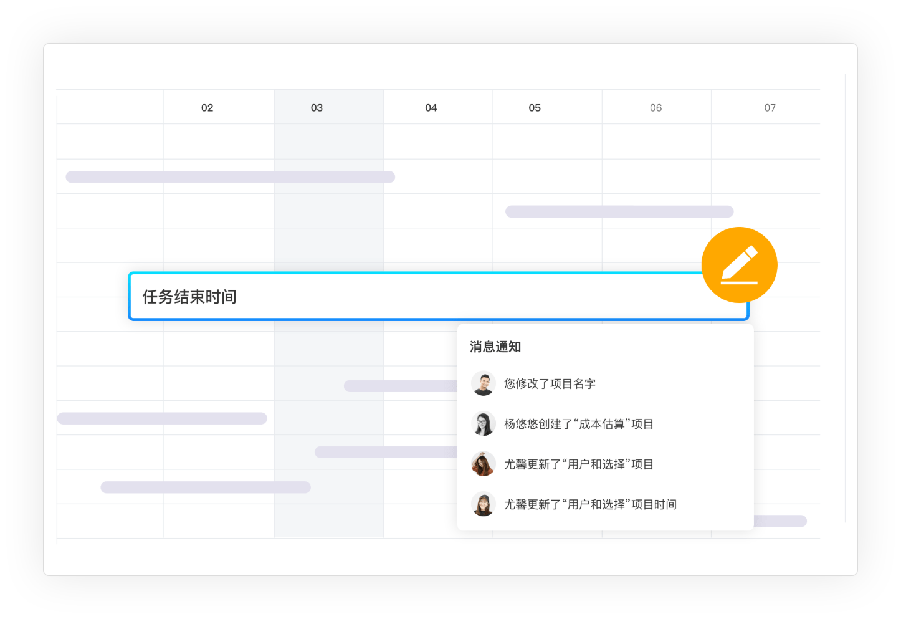This screenshot has height=619, width=901.
Task: Click the orange pencil edit icon
Action: tap(739, 265)
